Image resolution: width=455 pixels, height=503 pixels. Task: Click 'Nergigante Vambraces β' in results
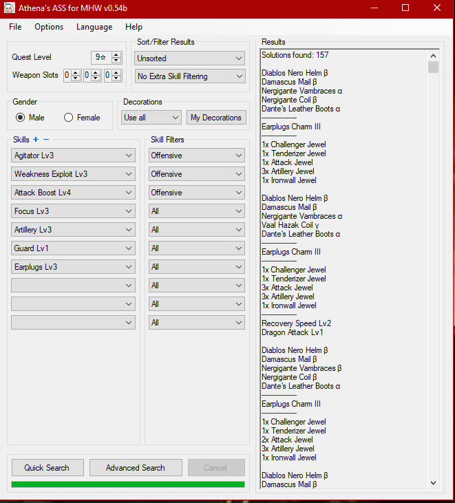pyautogui.click(x=301, y=368)
